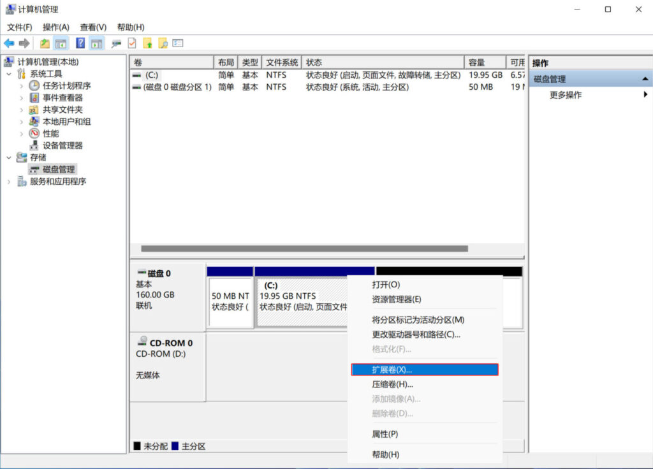Open the 操作(A) menu
This screenshot has width=653, height=469.
coord(56,27)
